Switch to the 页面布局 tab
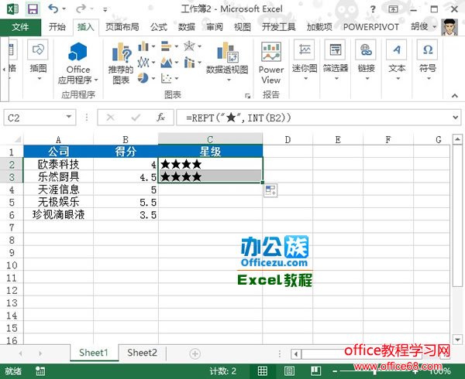 (x=122, y=27)
